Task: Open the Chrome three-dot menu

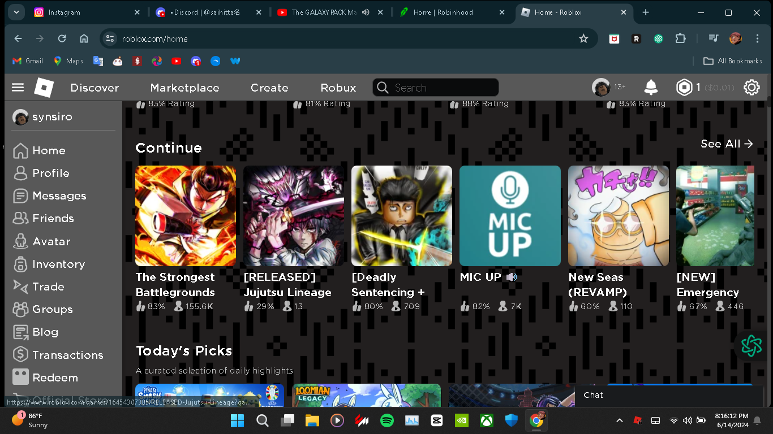Action: coord(757,38)
